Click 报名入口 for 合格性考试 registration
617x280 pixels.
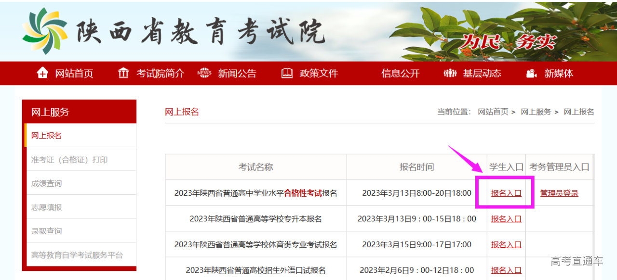click(506, 193)
